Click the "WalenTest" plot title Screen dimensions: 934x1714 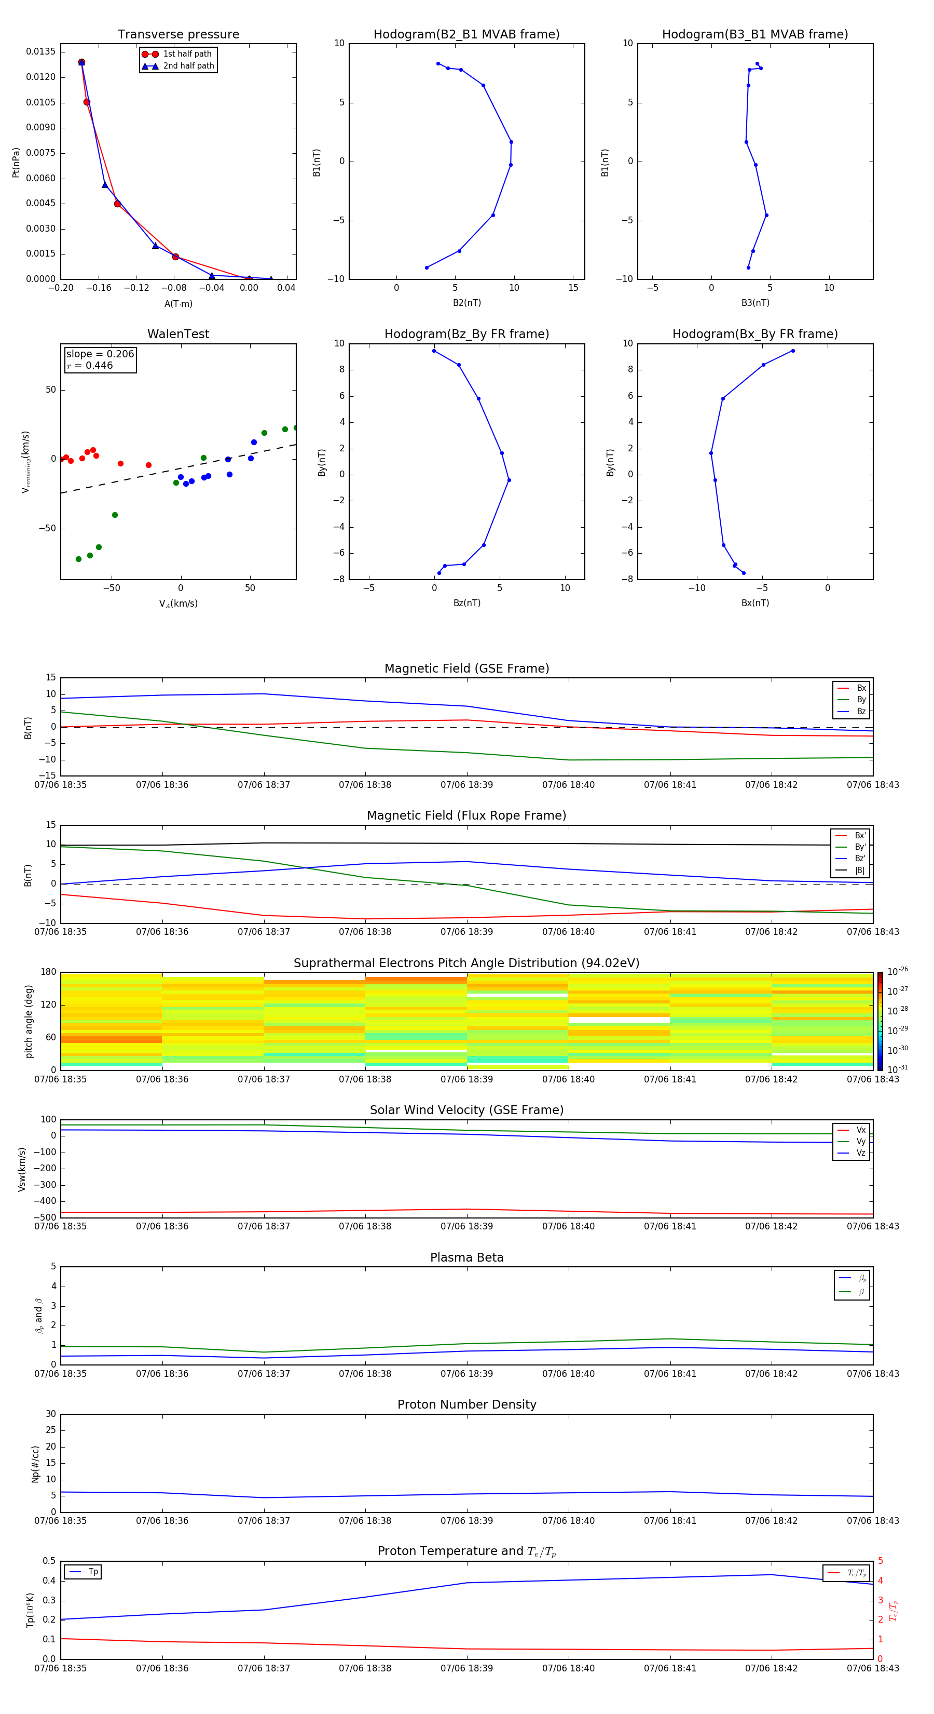tap(178, 334)
